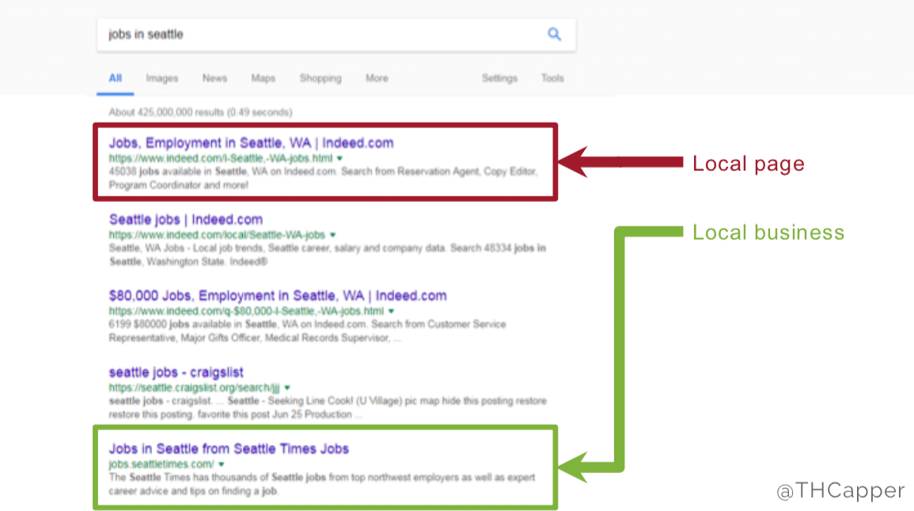Go to the Maps tab
The height and width of the screenshot is (511, 914).
[264, 78]
